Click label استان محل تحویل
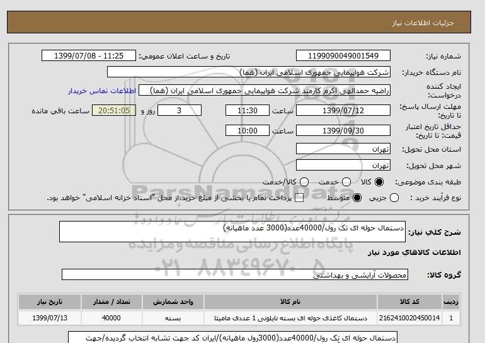This screenshot has height=343, width=485. click(x=431, y=149)
